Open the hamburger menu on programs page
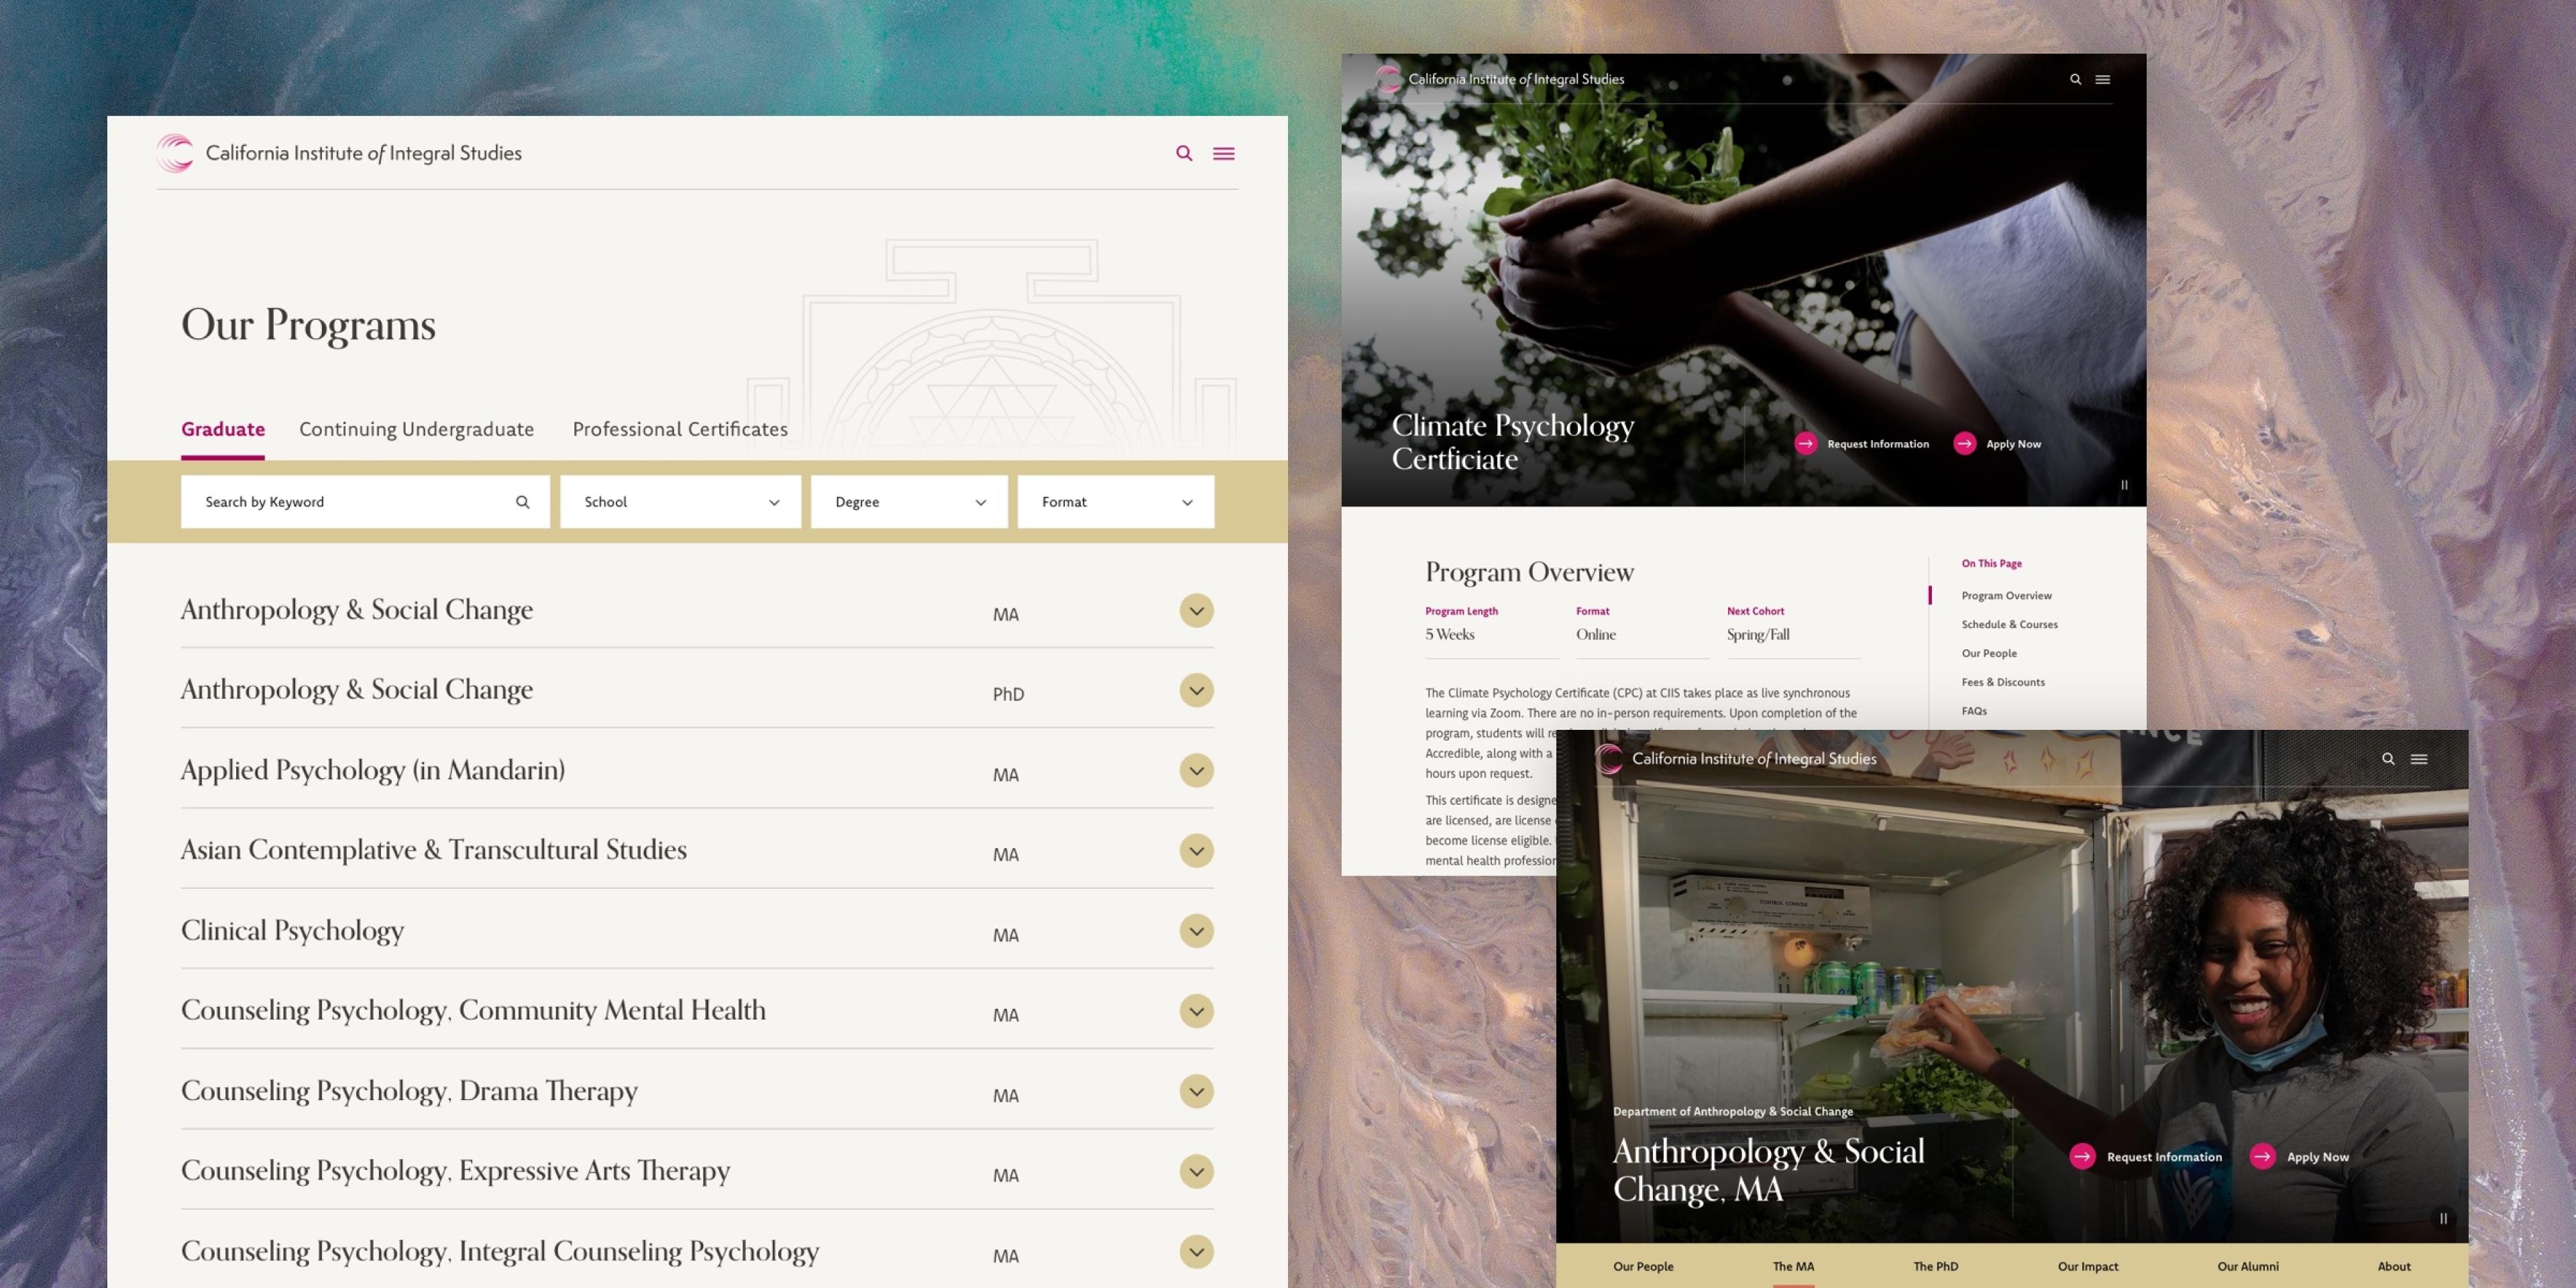The width and height of the screenshot is (2576, 1288). (1223, 153)
